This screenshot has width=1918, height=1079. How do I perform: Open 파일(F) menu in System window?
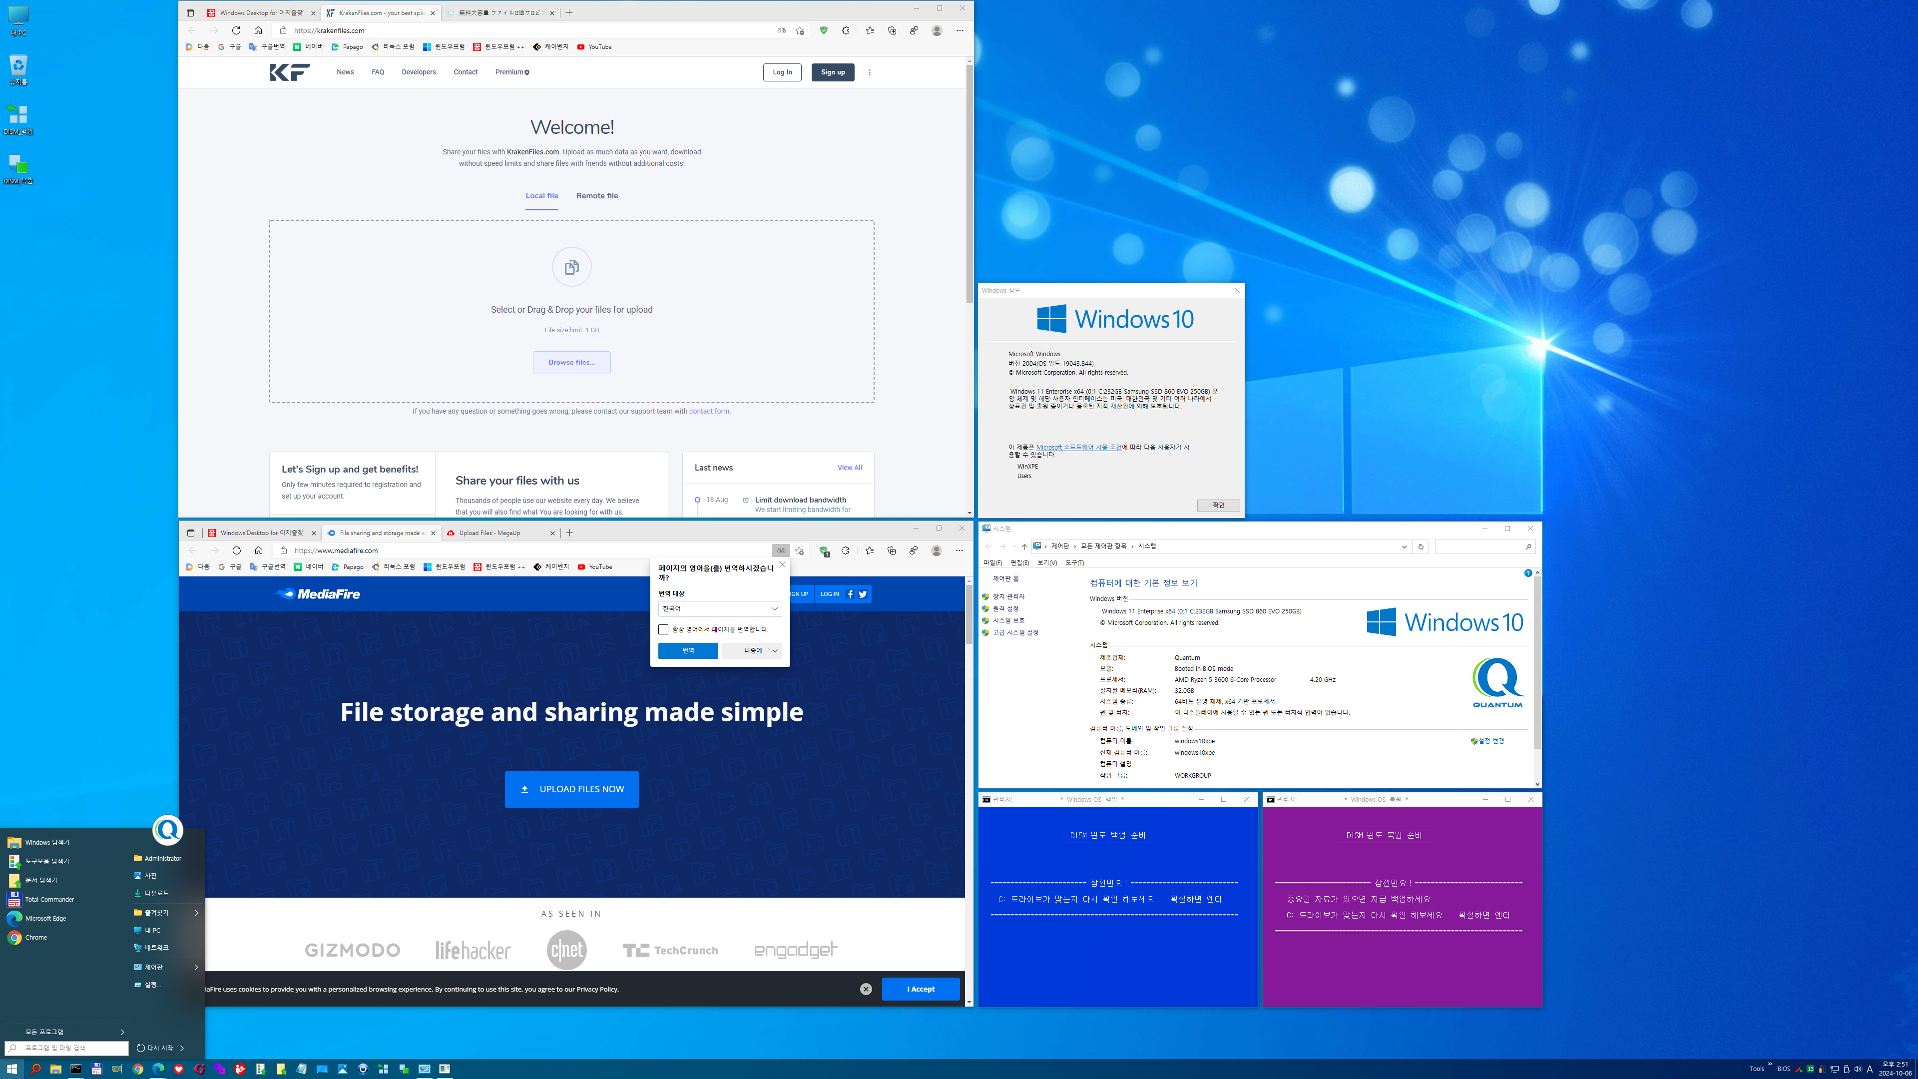click(x=992, y=562)
